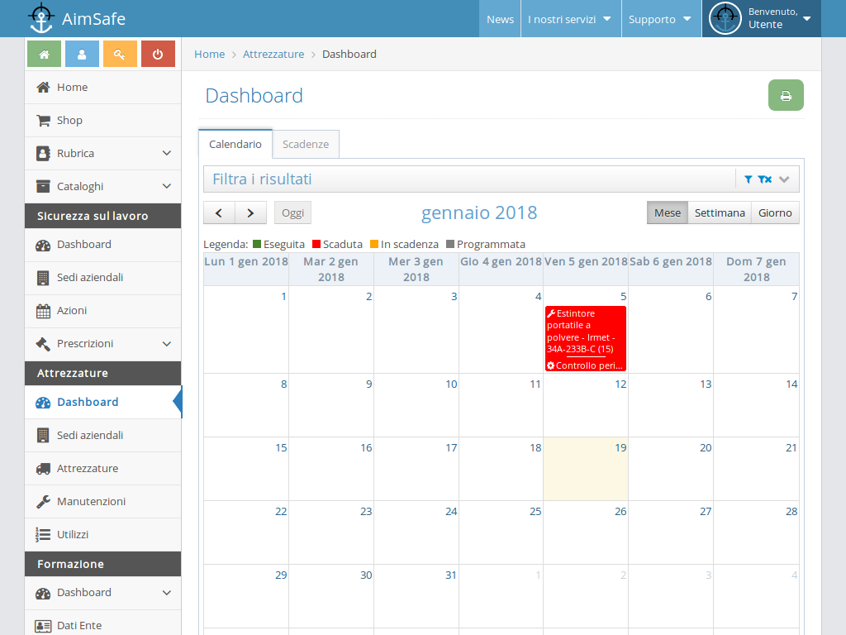Image resolution: width=846 pixels, height=635 pixels.
Task: Open Home from the sidebar
Action: click(103, 88)
